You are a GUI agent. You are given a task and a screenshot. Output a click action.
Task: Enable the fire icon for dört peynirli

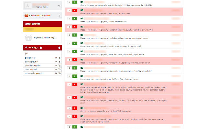pyautogui.click(x=60, y=70)
